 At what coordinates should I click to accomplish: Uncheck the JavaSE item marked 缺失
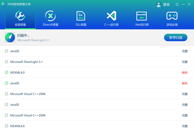click(x=7, y=83)
